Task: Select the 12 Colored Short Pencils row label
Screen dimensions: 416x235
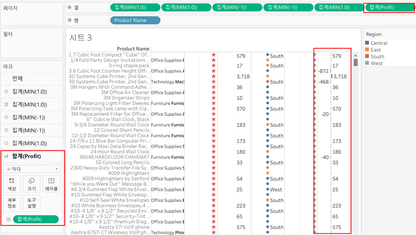Action: (122, 130)
